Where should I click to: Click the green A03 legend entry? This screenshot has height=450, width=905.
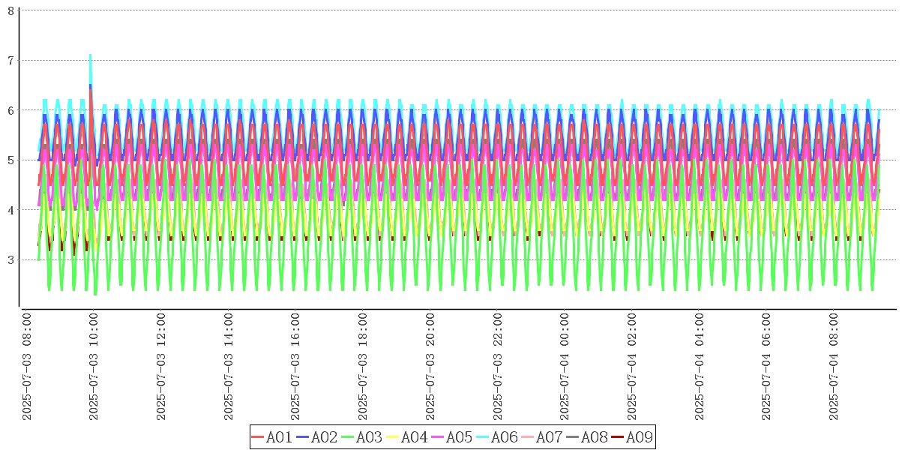click(362, 437)
